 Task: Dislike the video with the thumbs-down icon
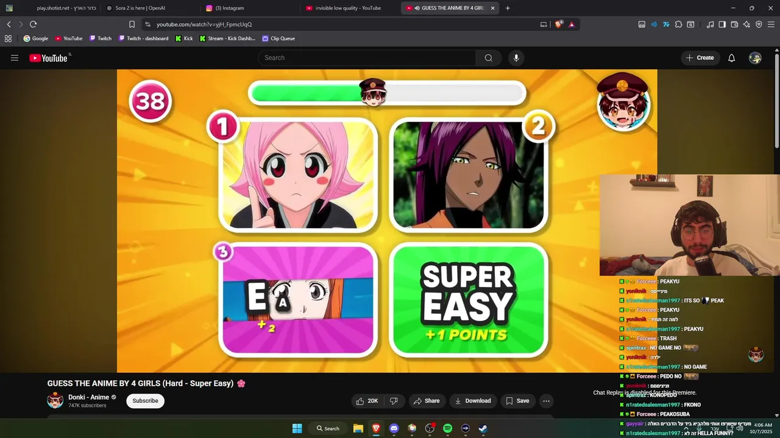(x=394, y=401)
